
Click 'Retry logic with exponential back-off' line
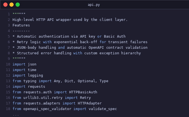tap(80, 42)
